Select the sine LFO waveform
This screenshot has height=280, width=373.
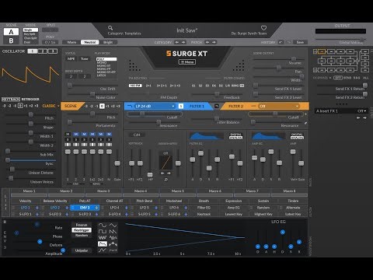pyautogui.click(x=103, y=225)
